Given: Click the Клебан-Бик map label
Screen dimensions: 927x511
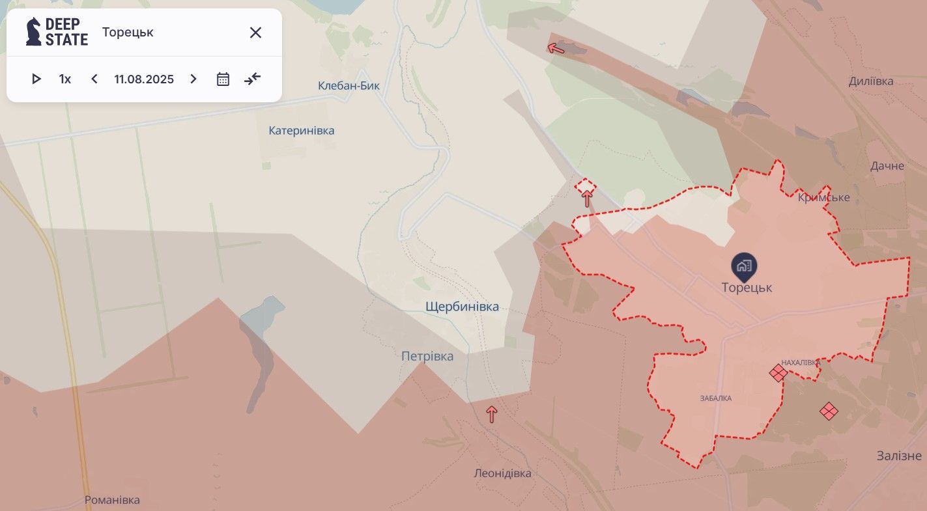Looking at the screenshot, I should tap(349, 86).
